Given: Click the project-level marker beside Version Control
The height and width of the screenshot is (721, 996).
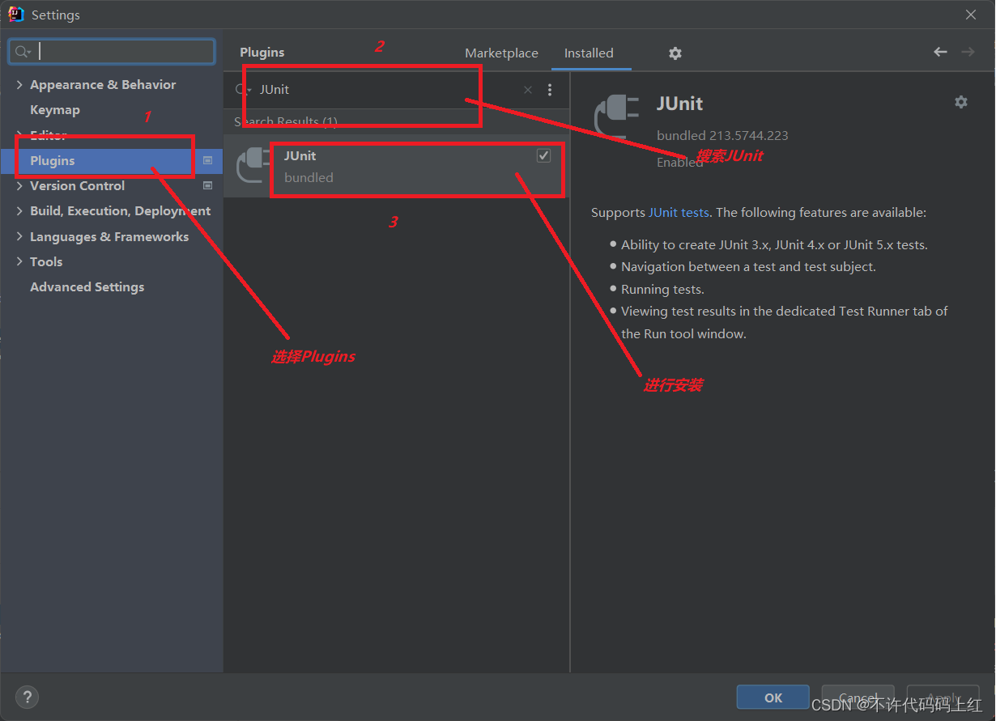Looking at the screenshot, I should (207, 185).
